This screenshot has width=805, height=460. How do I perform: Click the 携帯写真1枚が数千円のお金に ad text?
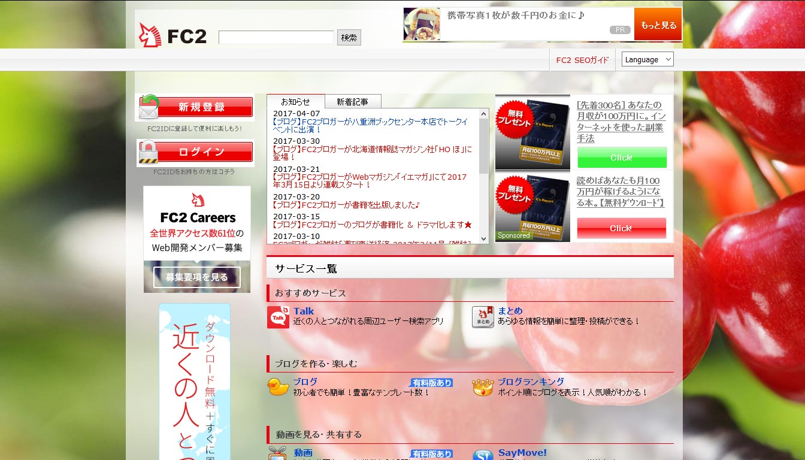[515, 15]
